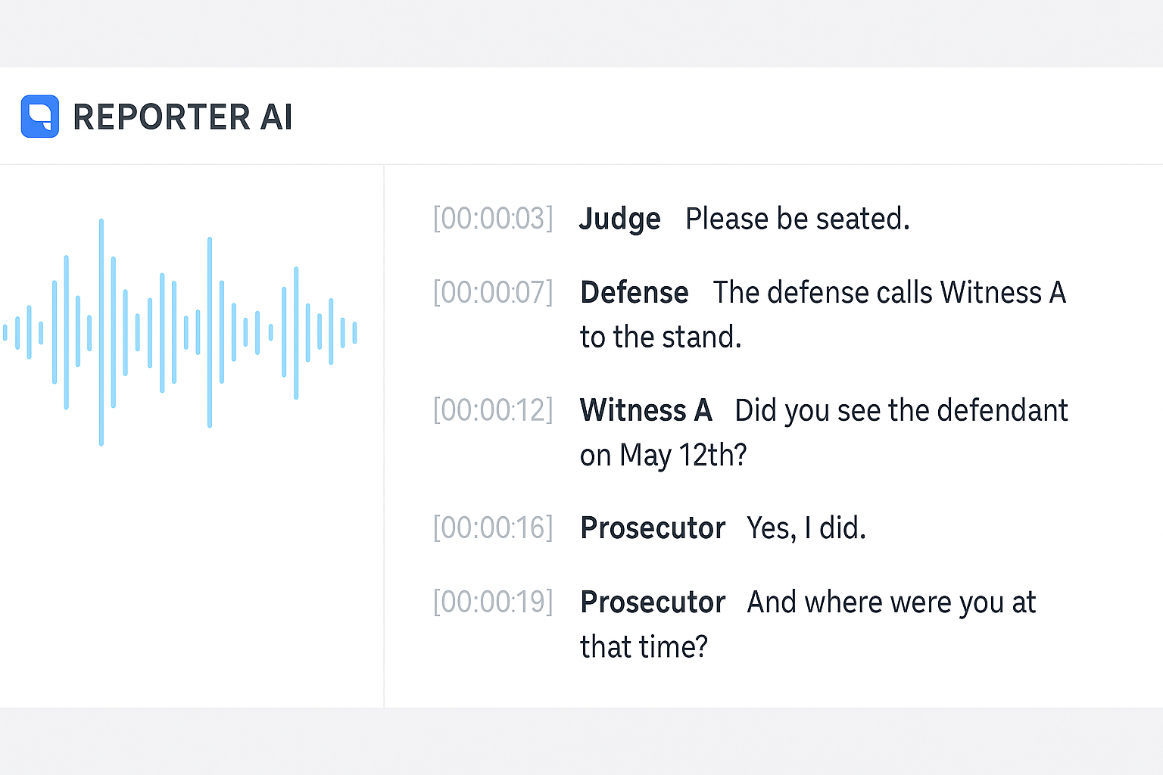Click the text "to the stand."

pos(660,337)
